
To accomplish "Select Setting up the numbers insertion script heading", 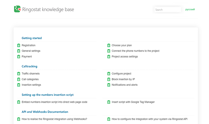I will point(47,95).
